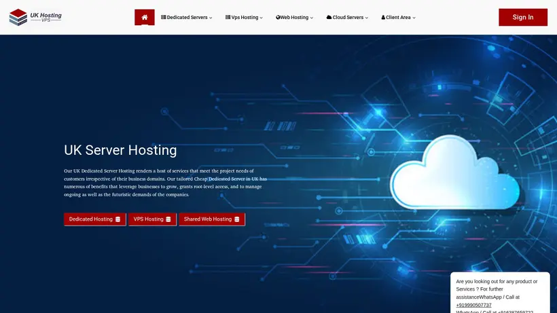Image resolution: width=557 pixels, height=313 pixels.
Task: Click the Sign In button
Action: click(523, 18)
